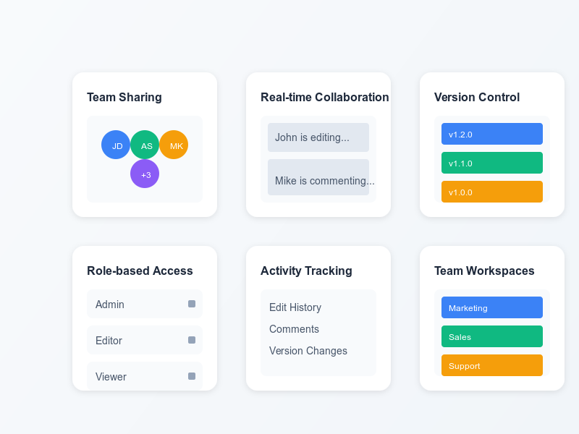Select the JD avatar in Team Sharing
Image resolution: width=579 pixels, height=434 pixels.
click(116, 145)
